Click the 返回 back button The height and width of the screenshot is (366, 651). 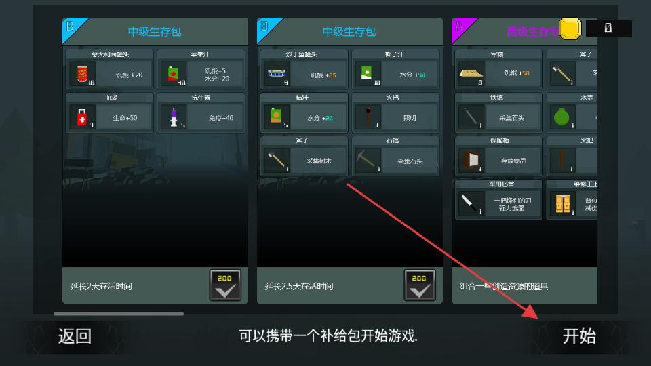click(x=75, y=336)
